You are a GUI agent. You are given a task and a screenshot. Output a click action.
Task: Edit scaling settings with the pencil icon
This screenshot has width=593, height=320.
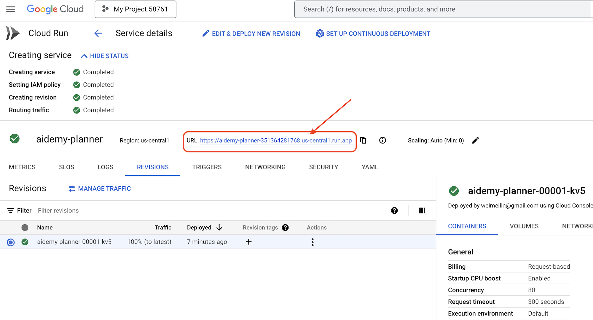(x=476, y=140)
